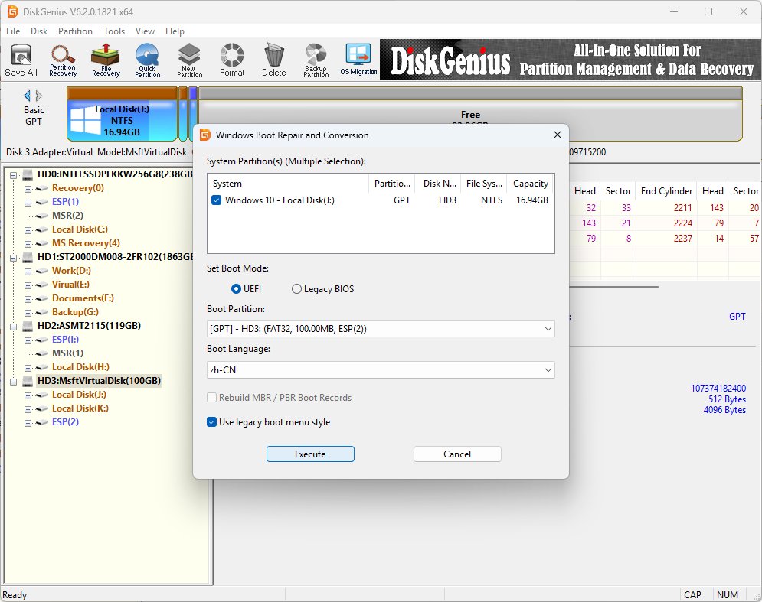Click the Partitio... column header in dialog
Image resolution: width=762 pixels, height=602 pixels.
pos(392,184)
